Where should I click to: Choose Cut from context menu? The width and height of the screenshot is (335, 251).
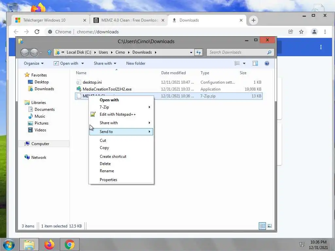(x=121, y=141)
